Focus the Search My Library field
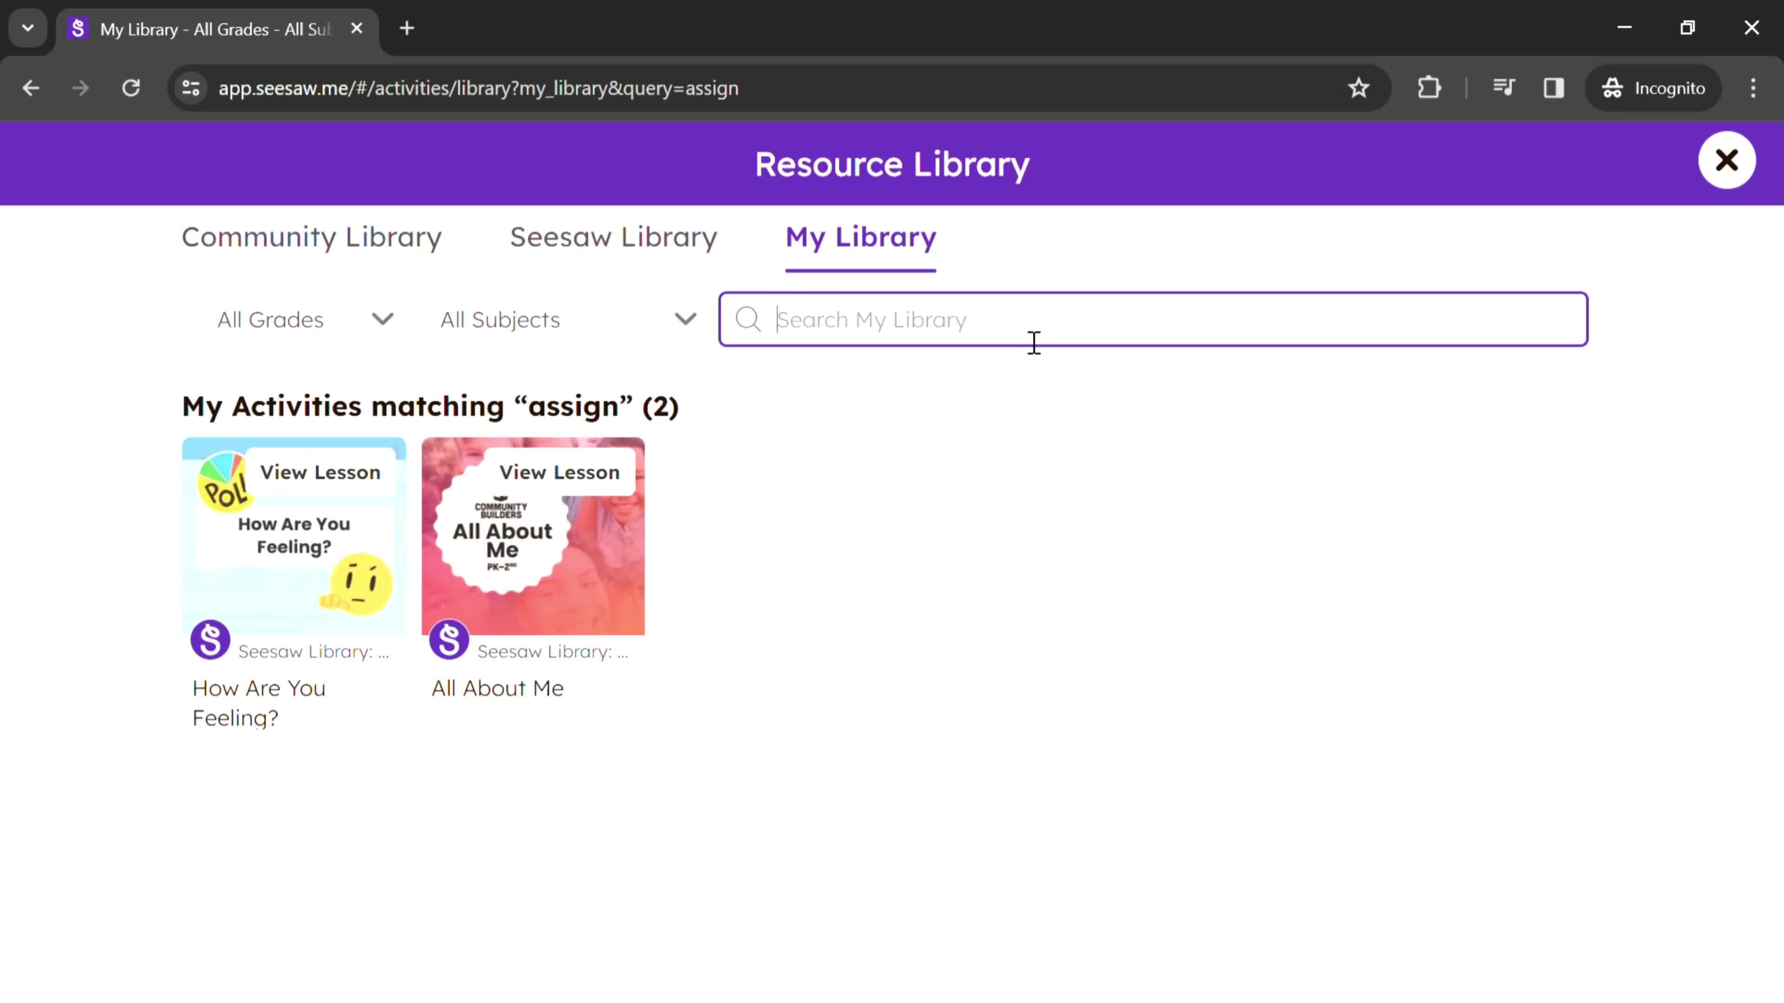This screenshot has height=1003, width=1784. [x=1154, y=319]
